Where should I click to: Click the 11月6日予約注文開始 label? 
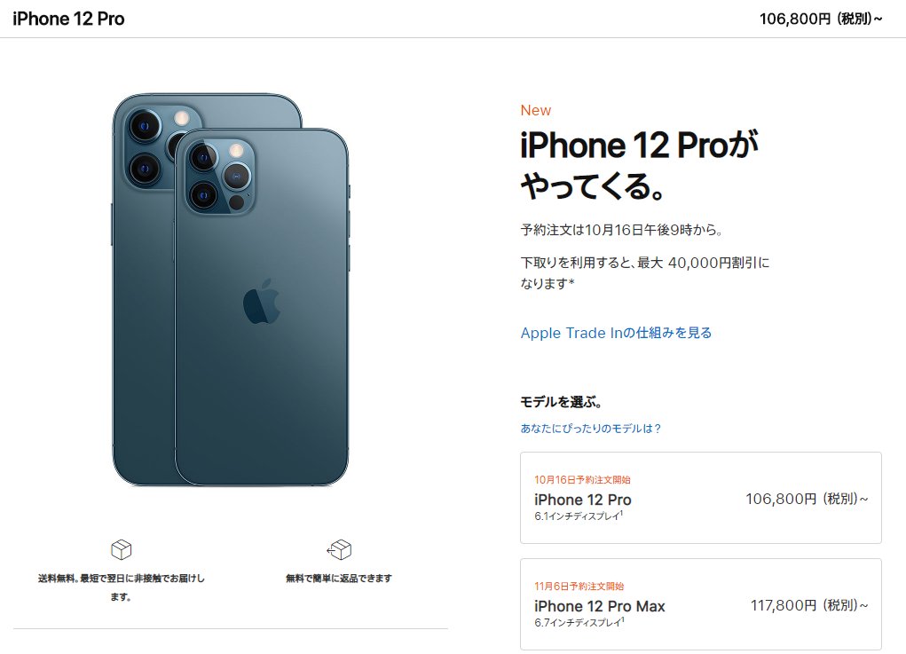pos(579,586)
